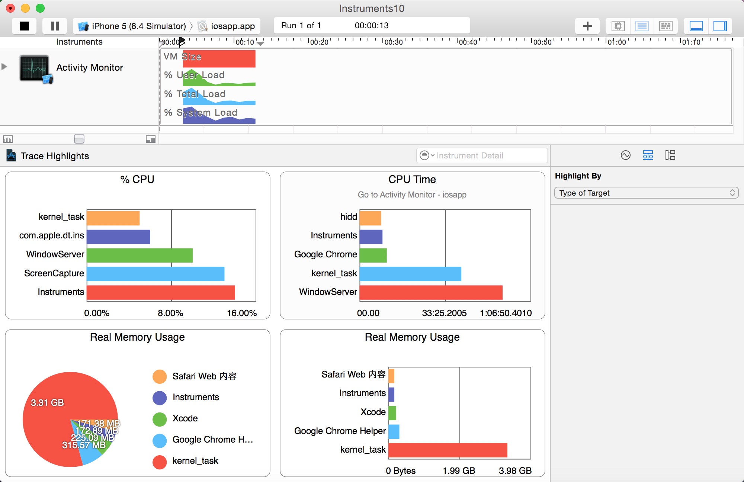Show the Record Settings inspector tab
The height and width of the screenshot is (482, 744).
(626, 155)
